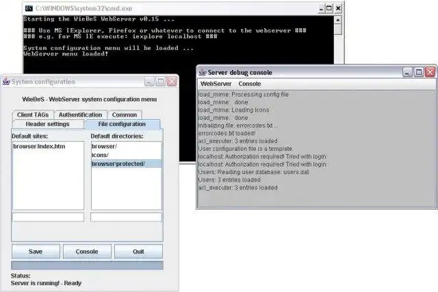The image size is (438, 292).
Task: Click the progress bar under the Save button
Action: point(87,265)
